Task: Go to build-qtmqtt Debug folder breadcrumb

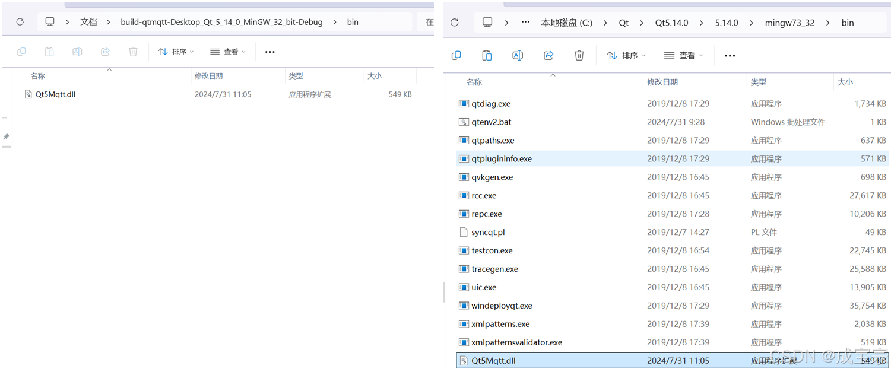Action: [221, 22]
